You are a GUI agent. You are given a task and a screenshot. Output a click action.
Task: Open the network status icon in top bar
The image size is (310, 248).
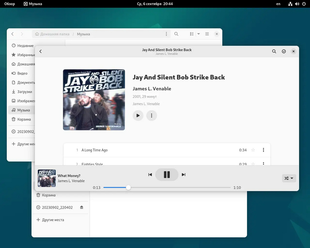coord(290,4)
